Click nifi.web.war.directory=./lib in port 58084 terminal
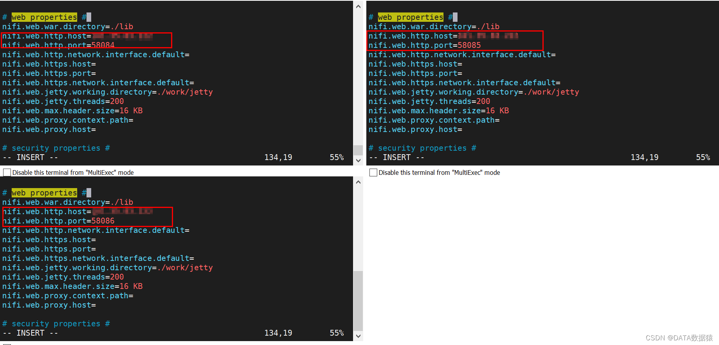Viewport: 719px width, 345px height. click(x=68, y=26)
